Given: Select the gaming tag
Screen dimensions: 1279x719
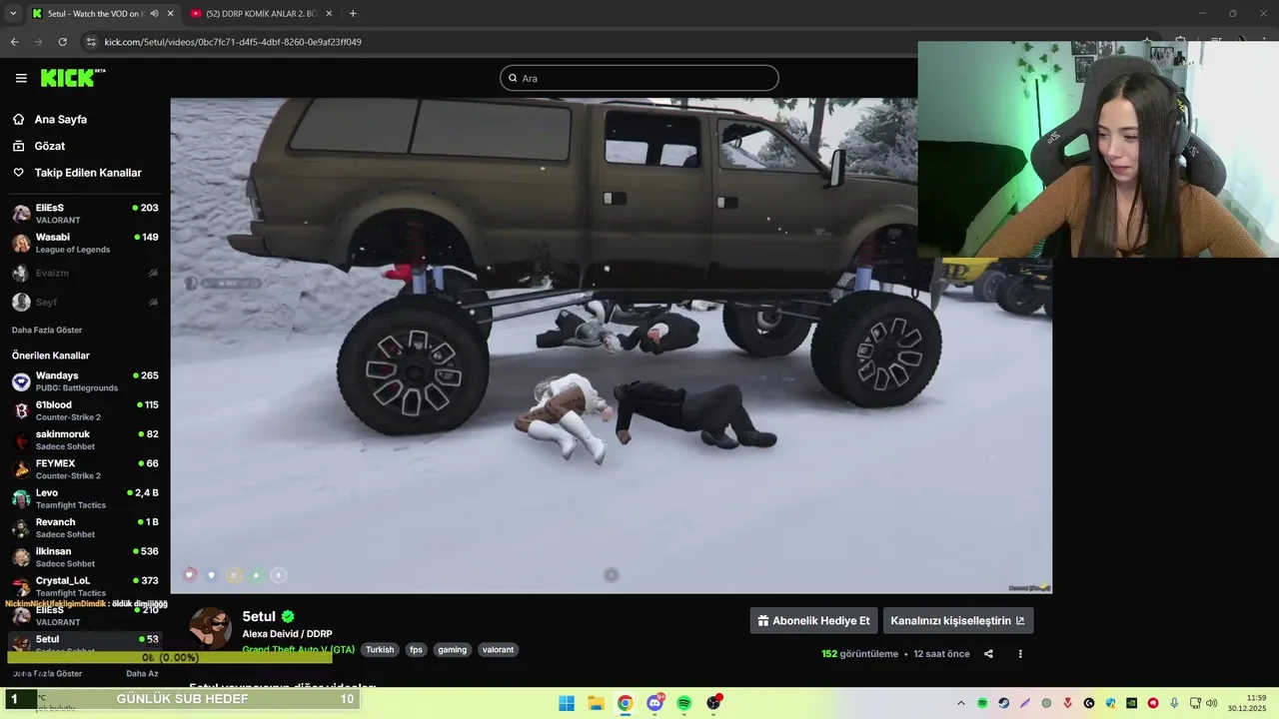Looking at the screenshot, I should (x=452, y=649).
